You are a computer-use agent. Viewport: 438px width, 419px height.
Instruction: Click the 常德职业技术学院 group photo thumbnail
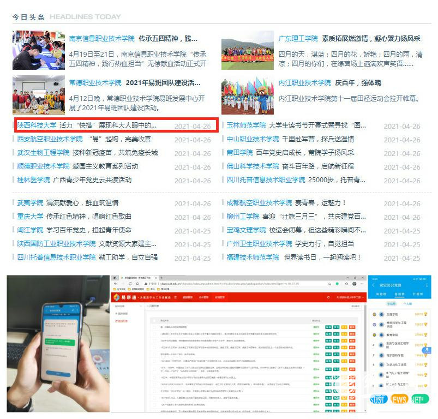point(39,94)
